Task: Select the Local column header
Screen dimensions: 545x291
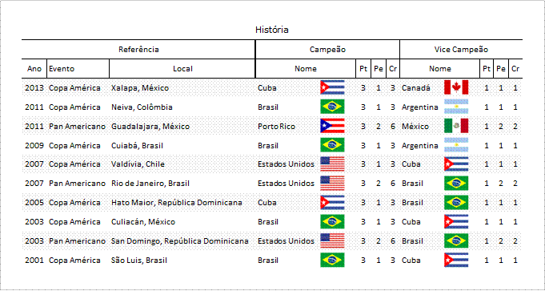Action: click(182, 69)
